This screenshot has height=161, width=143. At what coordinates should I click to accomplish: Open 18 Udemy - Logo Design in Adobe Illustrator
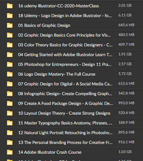click(65, 16)
